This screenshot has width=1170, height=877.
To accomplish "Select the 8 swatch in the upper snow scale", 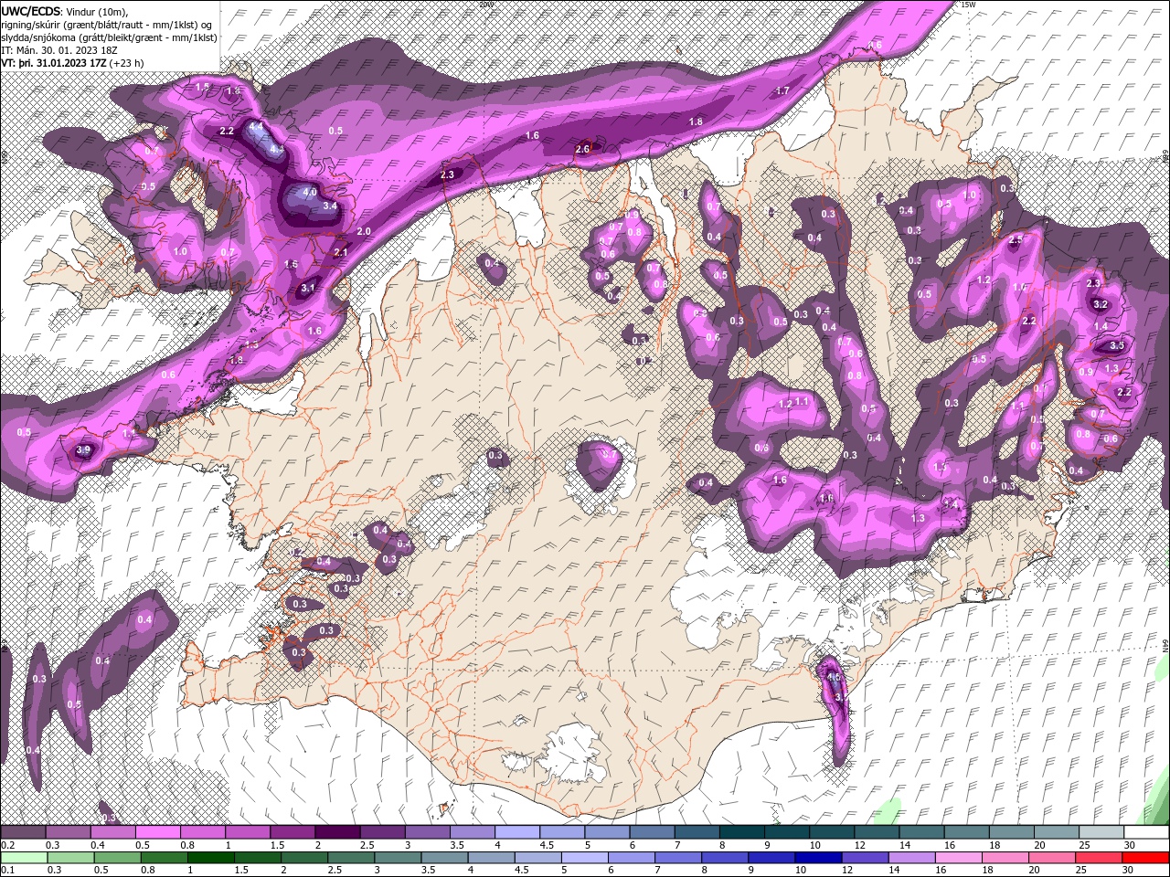I will pos(742,832).
